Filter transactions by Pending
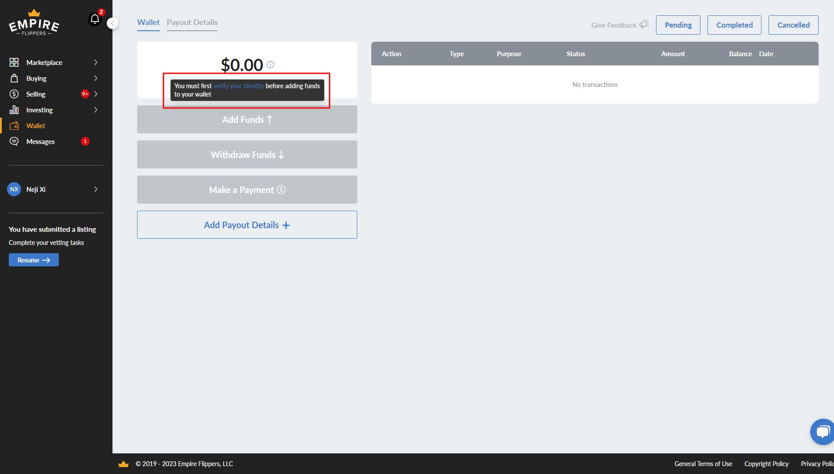834x474 pixels. click(678, 25)
